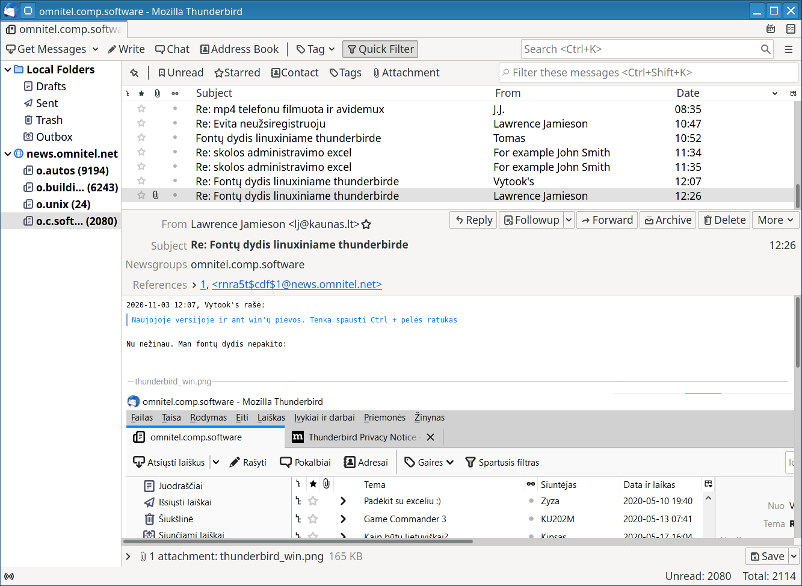802x586 pixels.
Task: Star the Evita neužsiregistruoju message
Action: [x=141, y=123]
